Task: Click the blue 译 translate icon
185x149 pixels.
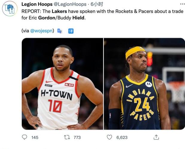Action: (x=71, y=31)
